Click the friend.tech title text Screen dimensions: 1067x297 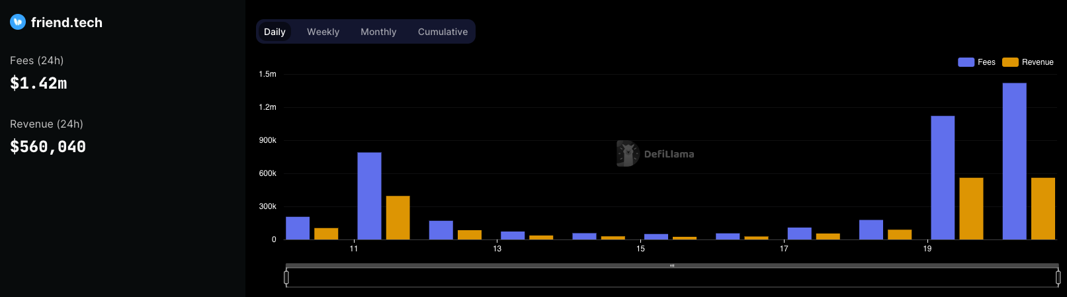[67, 22]
